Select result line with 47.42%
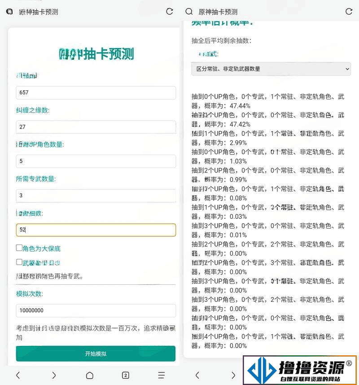359x385 pixels. [268, 119]
